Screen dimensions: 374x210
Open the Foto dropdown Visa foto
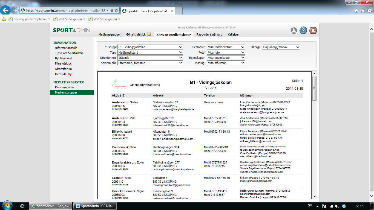point(226,52)
